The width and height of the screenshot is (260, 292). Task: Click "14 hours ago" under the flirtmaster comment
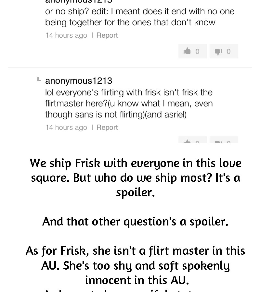66,128
